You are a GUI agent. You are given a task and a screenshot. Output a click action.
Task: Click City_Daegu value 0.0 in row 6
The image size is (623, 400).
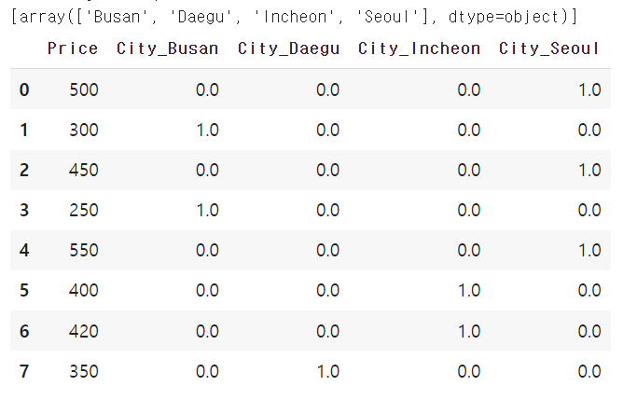(327, 331)
